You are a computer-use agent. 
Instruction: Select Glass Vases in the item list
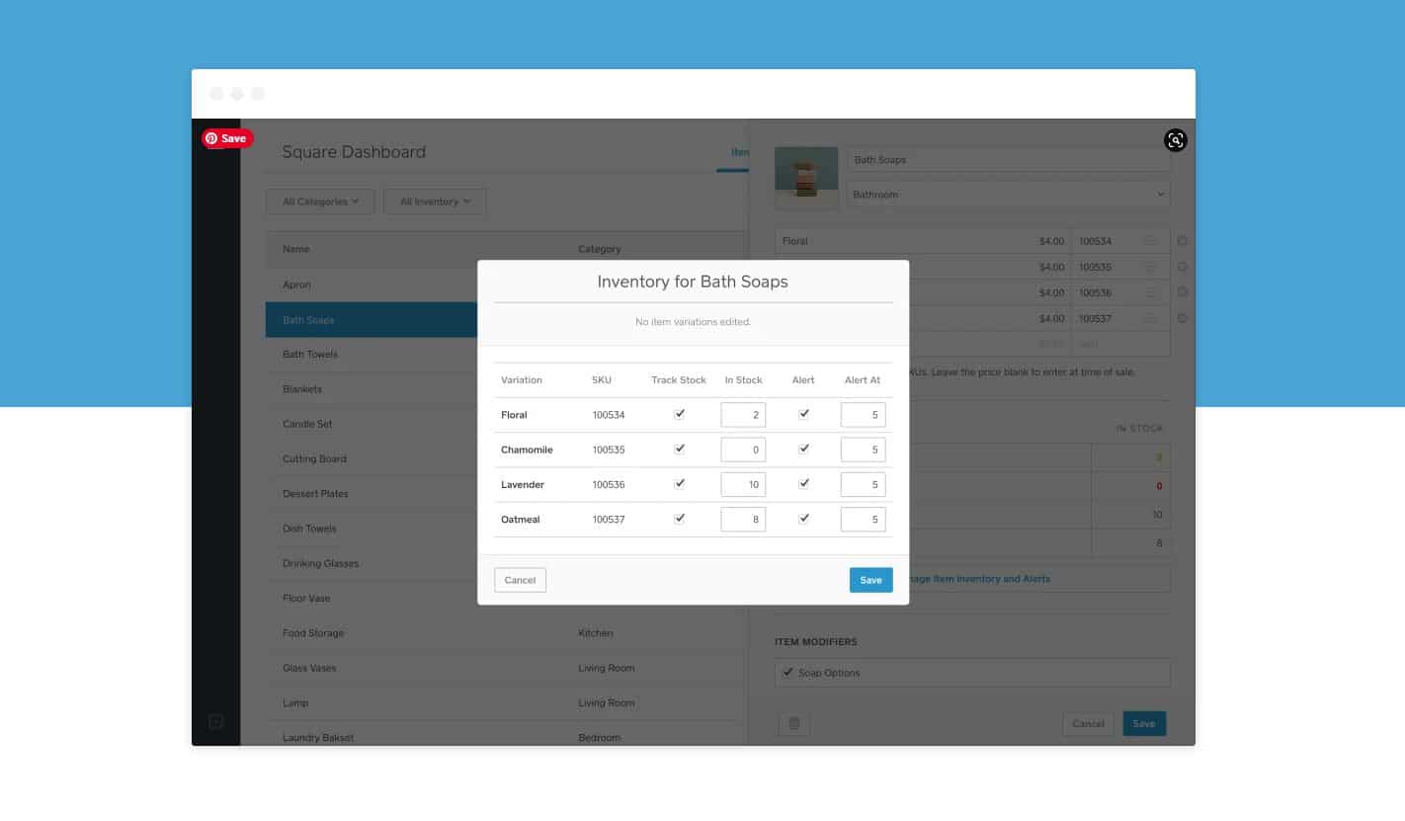pyautogui.click(x=506, y=668)
